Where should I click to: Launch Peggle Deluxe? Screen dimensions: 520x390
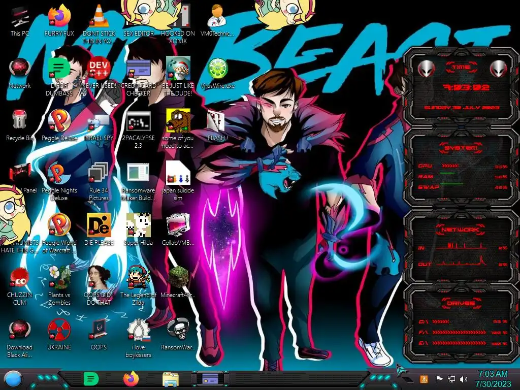pyautogui.click(x=59, y=125)
